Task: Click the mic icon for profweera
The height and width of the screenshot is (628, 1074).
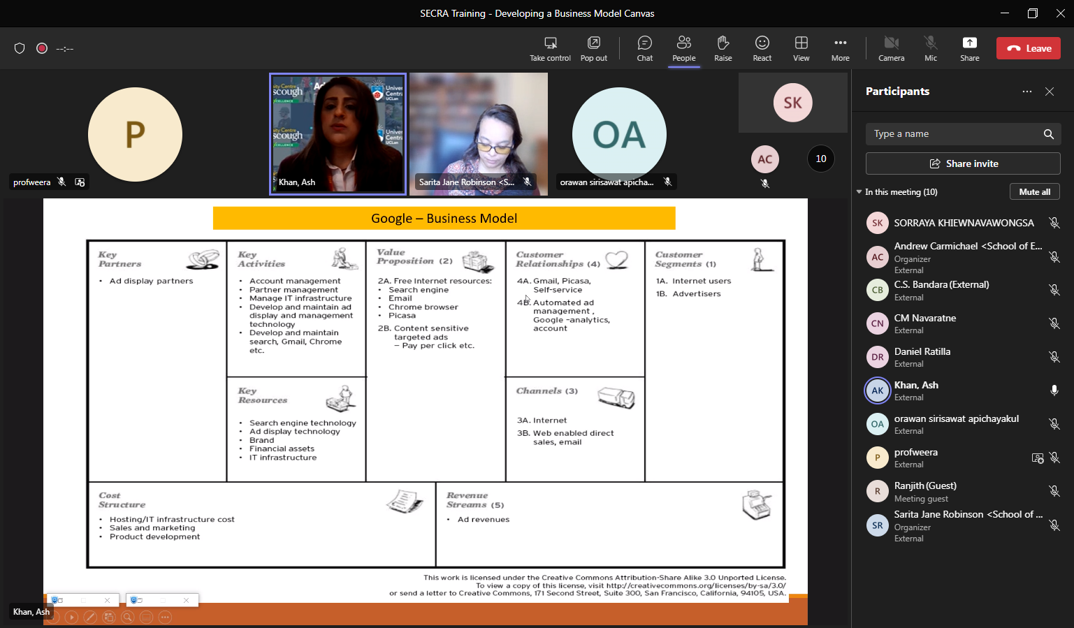Action: [x=1054, y=458]
